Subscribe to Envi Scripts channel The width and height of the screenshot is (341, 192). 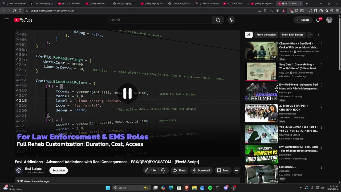pos(59,170)
